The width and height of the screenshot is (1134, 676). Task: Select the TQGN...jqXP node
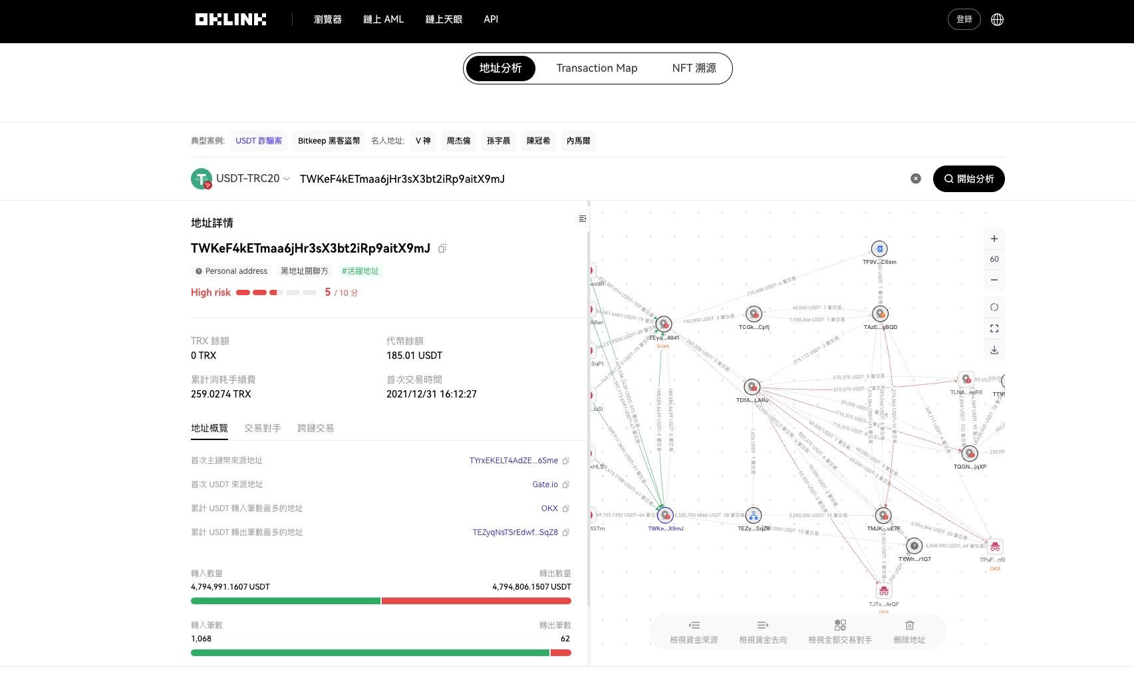click(970, 453)
